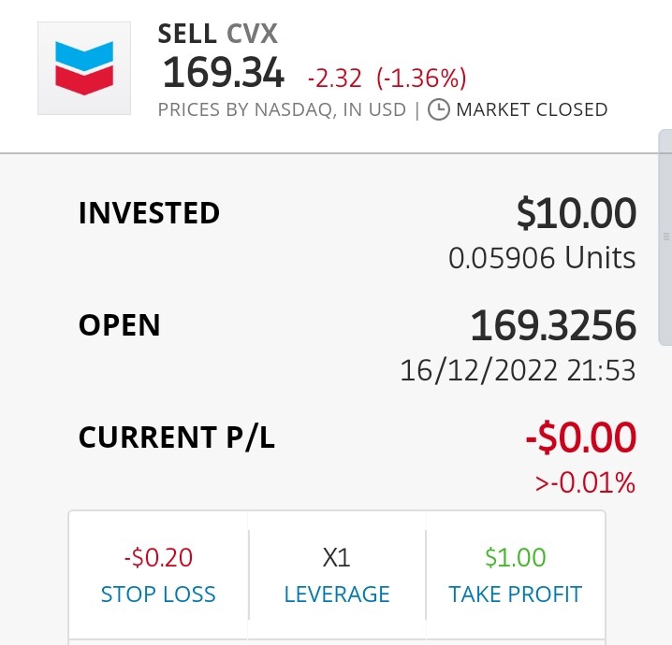
Task: Click the vertical scrollbar handle
Action: (665, 236)
